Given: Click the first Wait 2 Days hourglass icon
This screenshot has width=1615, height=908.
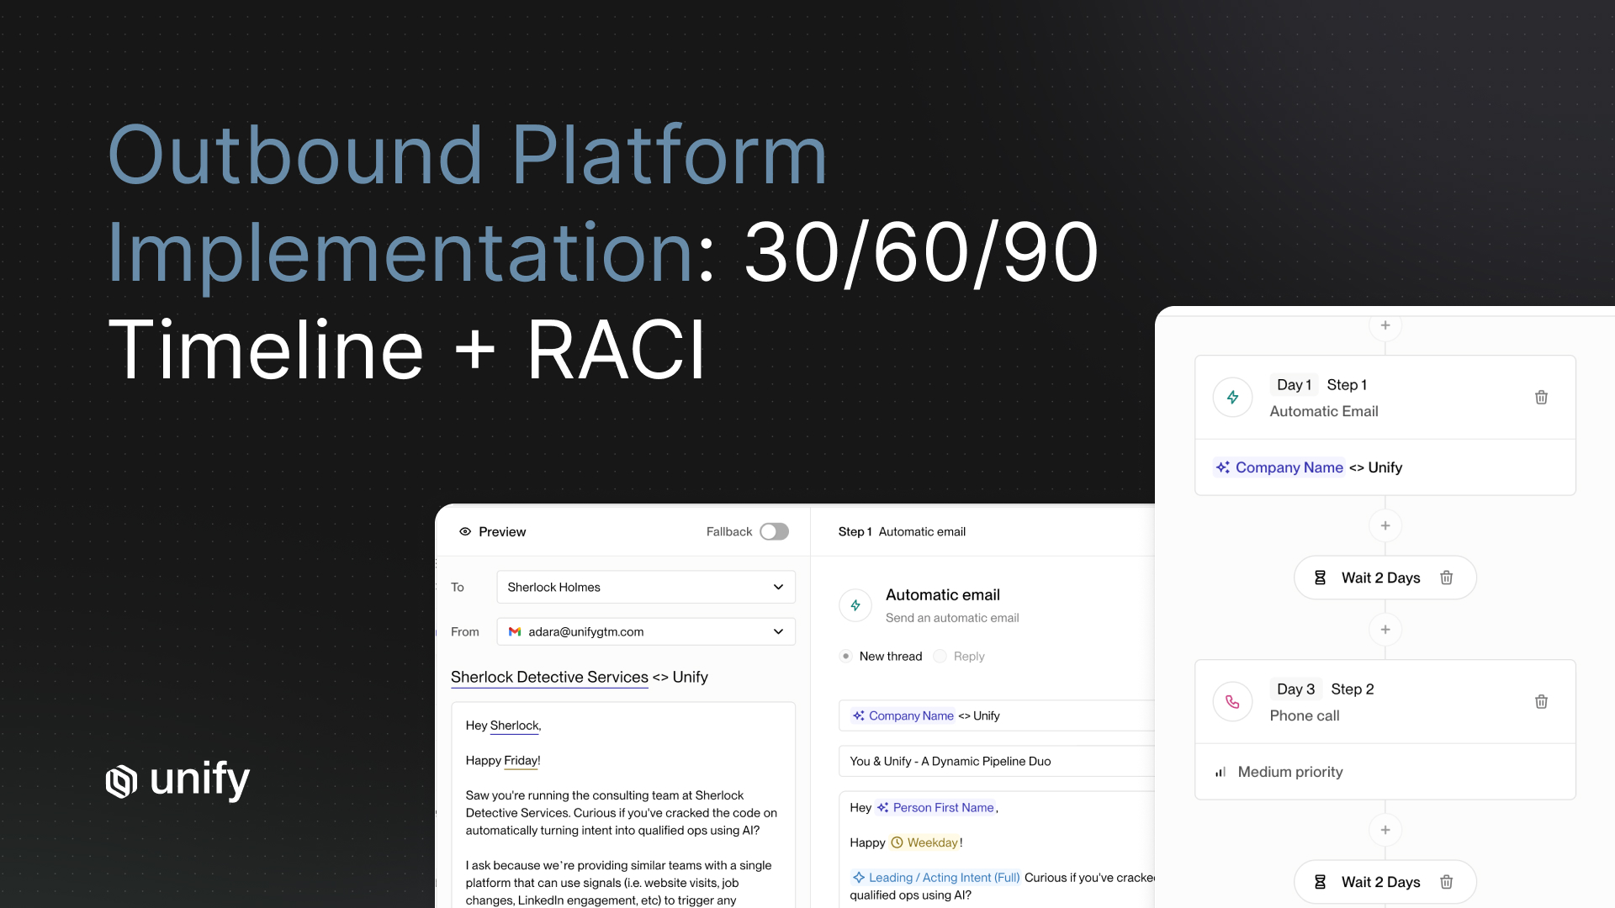Looking at the screenshot, I should (1320, 578).
